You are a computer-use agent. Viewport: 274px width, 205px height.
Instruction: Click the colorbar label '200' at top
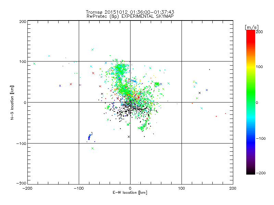pos(259,32)
